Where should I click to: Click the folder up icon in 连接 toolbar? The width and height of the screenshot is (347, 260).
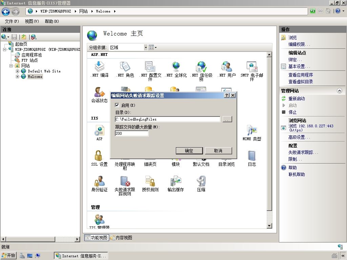[24, 37]
